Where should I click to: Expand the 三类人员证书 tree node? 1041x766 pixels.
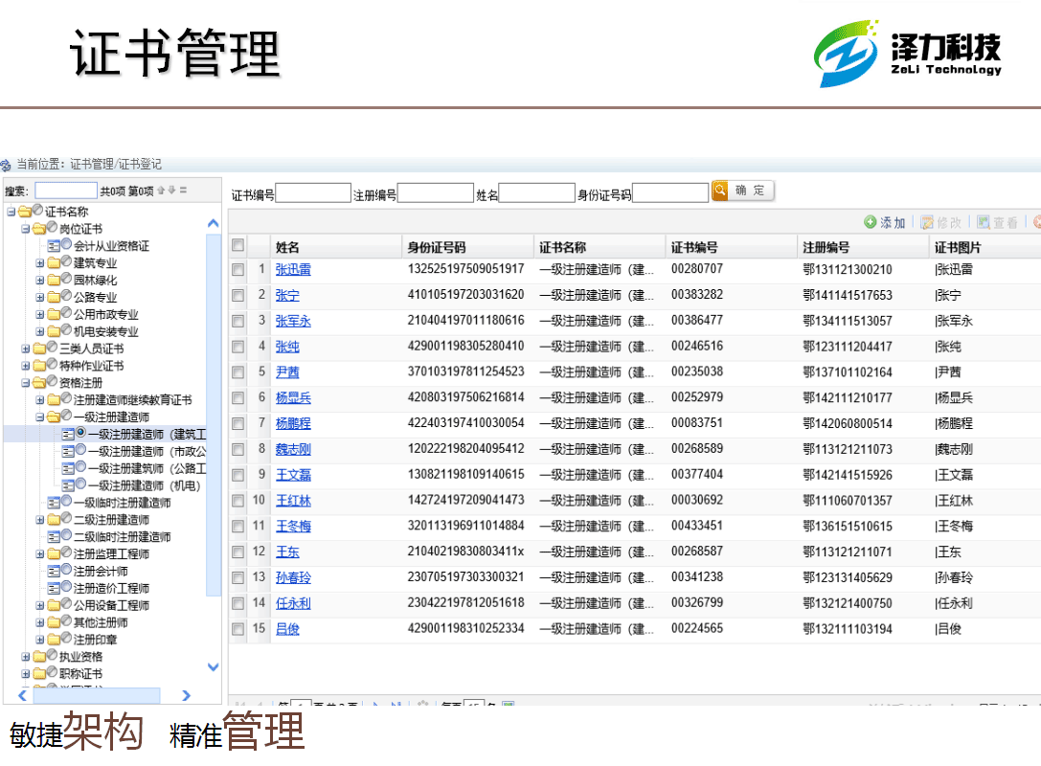(26, 349)
